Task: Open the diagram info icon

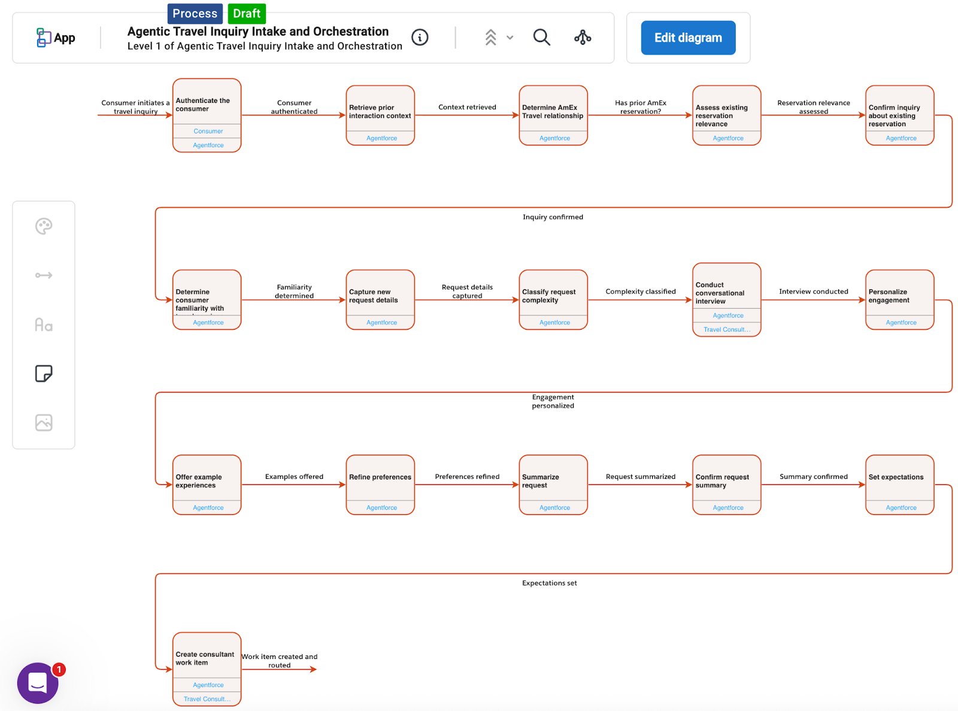Action: coord(420,38)
